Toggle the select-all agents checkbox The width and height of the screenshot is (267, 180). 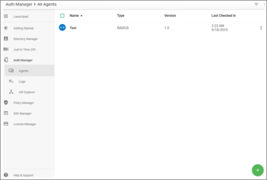pos(62,16)
